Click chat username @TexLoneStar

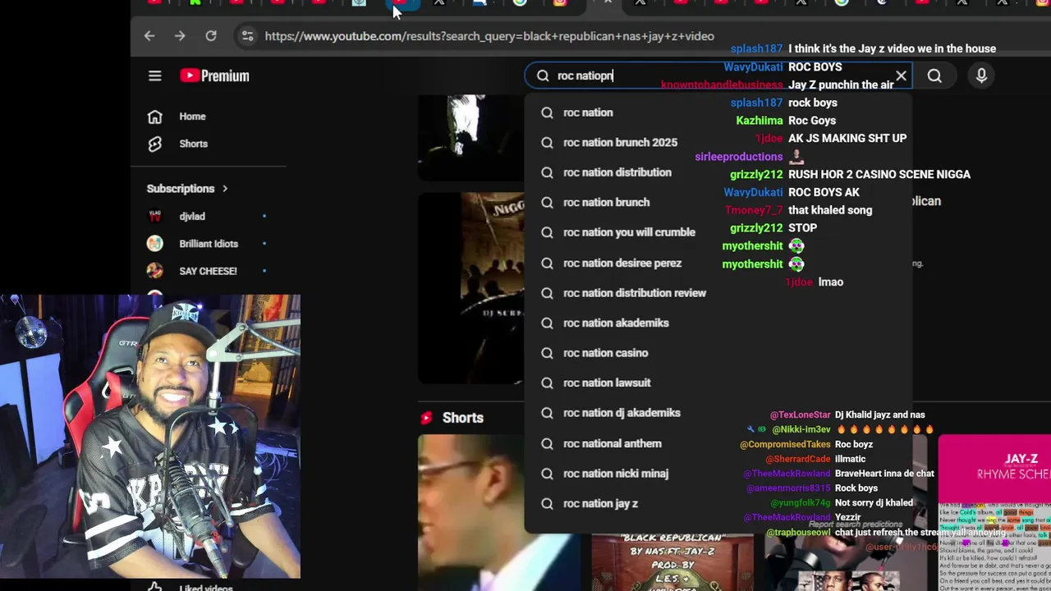801,415
